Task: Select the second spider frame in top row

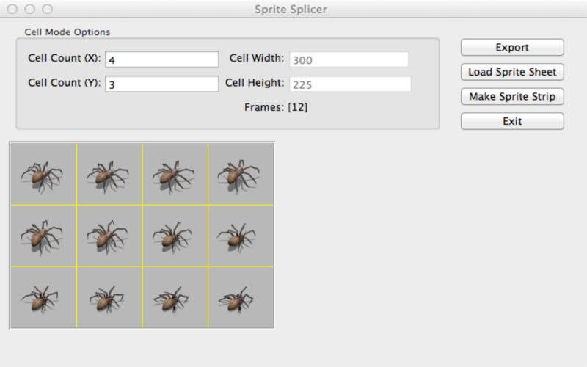Action: (109, 174)
